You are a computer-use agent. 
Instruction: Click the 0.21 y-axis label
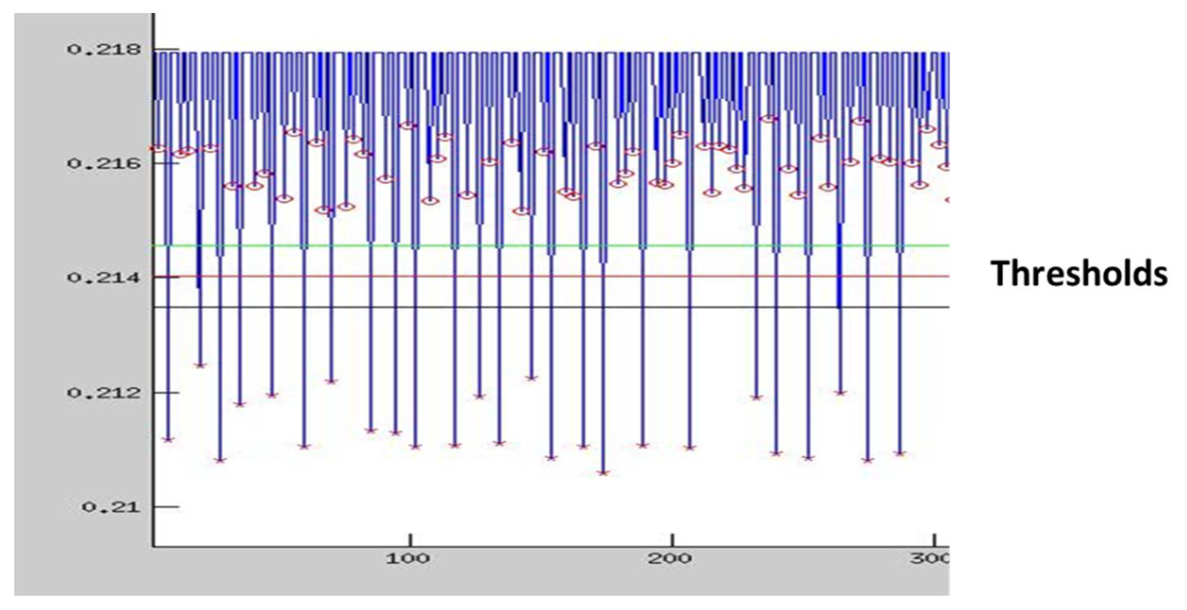(x=111, y=507)
